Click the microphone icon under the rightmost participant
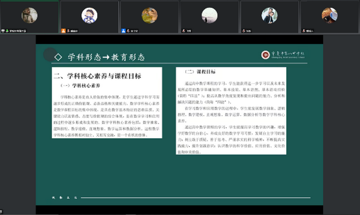The height and width of the screenshot is (215, 360). 303,31
